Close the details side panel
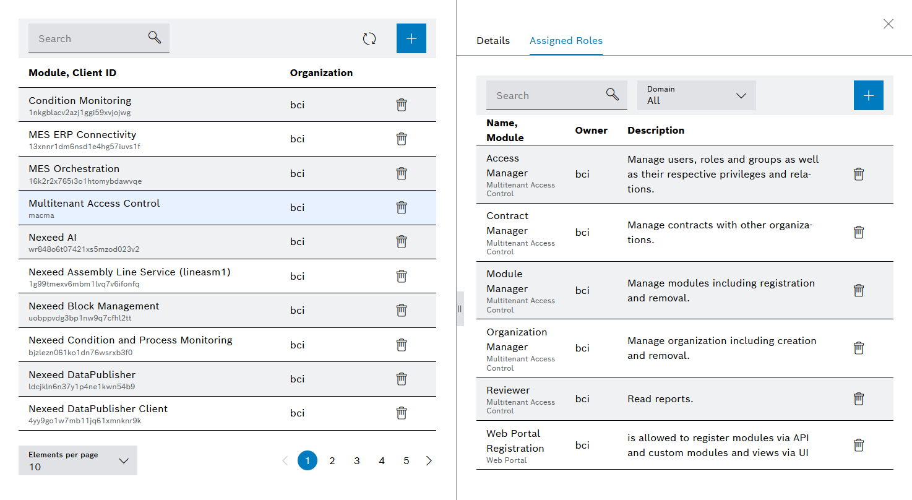The width and height of the screenshot is (912, 500). [888, 24]
